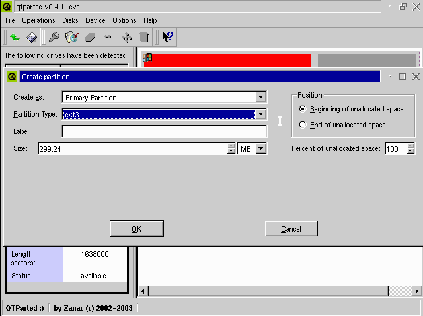The height and width of the screenshot is (316, 423).
Task: Click the Windows flag icon on red partition
Action: click(x=148, y=57)
